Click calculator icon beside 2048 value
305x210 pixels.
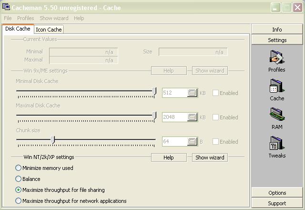pos(192,117)
